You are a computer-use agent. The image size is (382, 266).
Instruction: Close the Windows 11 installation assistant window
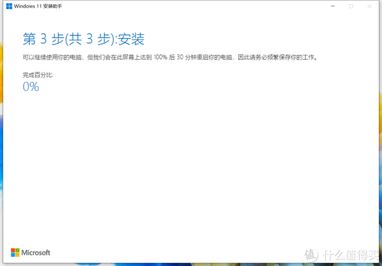[x=369, y=6]
